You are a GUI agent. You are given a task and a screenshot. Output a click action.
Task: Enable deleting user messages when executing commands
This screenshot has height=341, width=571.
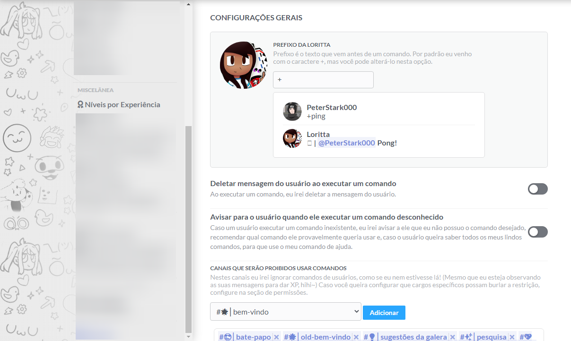click(x=538, y=189)
